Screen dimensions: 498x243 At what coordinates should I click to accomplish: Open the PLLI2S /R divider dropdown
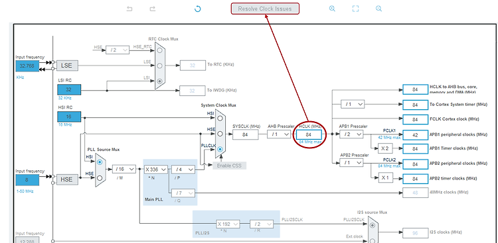tap(262, 224)
